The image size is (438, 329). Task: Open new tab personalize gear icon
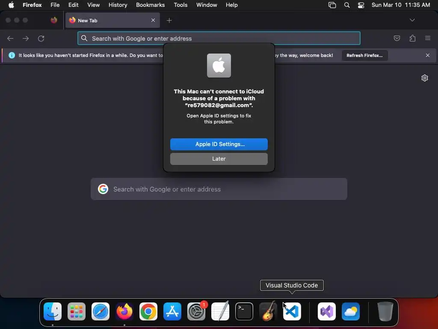(425, 78)
